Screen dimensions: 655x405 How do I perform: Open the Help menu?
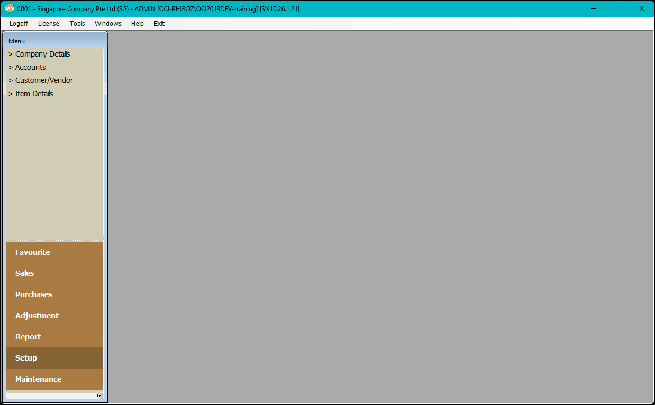pos(138,24)
